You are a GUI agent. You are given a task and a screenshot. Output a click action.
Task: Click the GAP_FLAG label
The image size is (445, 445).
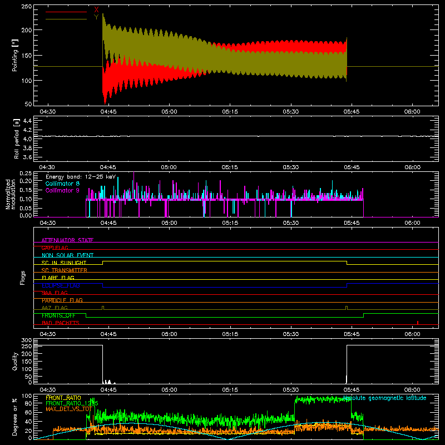55,248
